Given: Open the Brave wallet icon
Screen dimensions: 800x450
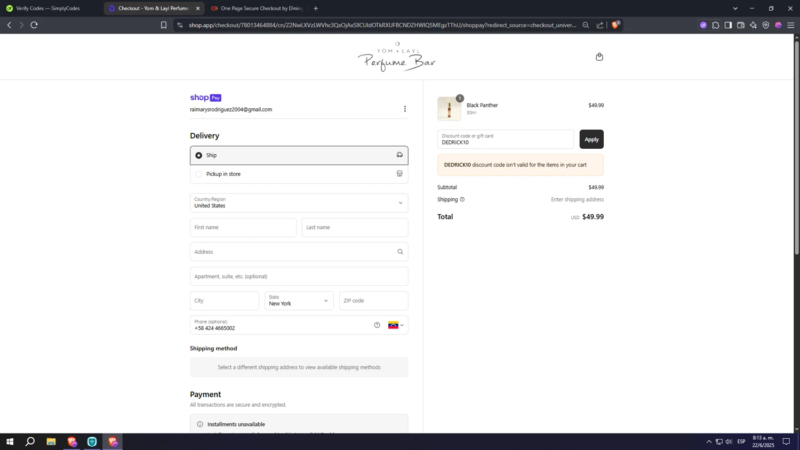Looking at the screenshot, I should (x=741, y=25).
